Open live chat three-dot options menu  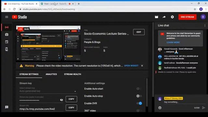click(205, 25)
